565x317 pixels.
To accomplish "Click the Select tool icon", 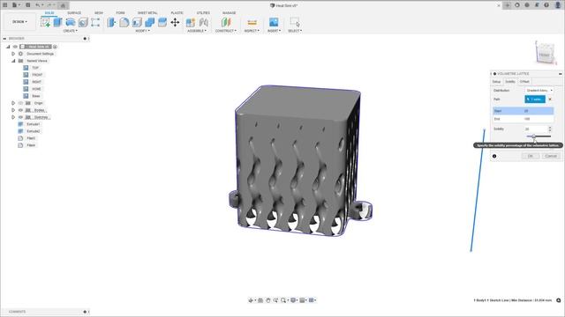I will coord(295,22).
